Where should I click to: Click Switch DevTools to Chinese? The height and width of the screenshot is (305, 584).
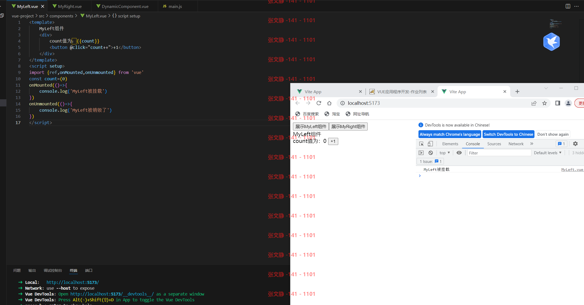[x=509, y=134]
